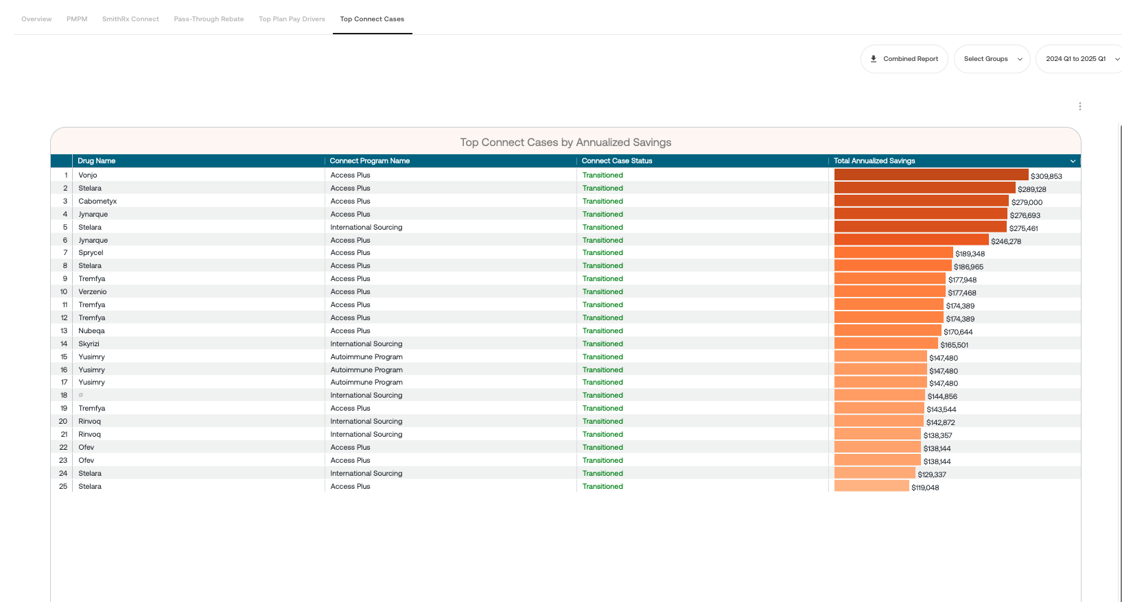Click the $143,544 savings value
The height and width of the screenshot is (602, 1122).
coord(942,410)
